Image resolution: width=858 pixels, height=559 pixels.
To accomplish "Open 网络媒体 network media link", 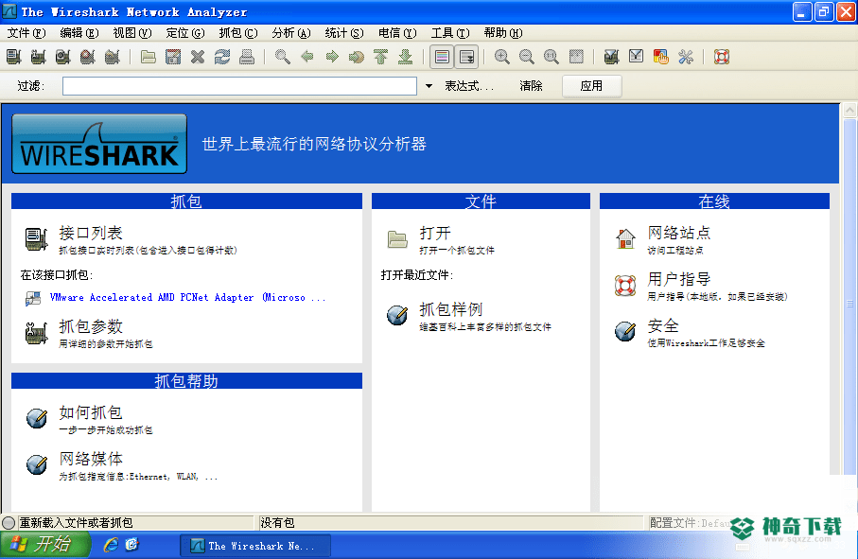I will coord(90,459).
